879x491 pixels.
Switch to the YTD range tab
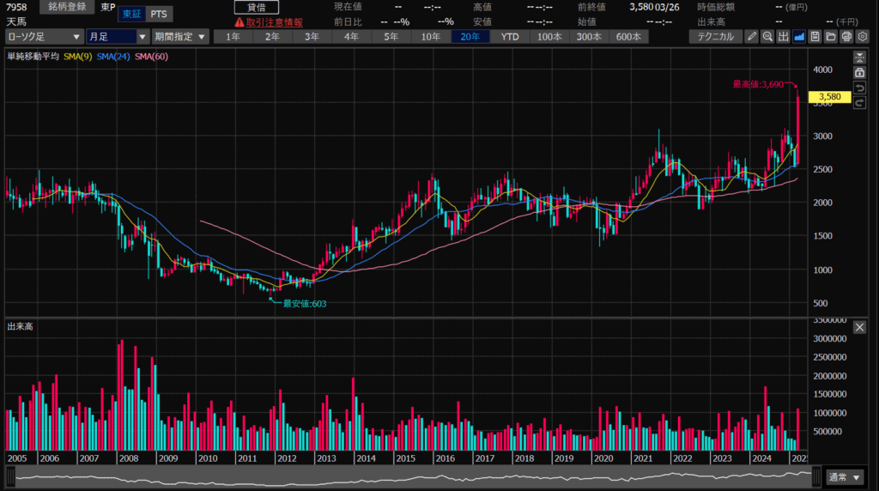click(510, 37)
